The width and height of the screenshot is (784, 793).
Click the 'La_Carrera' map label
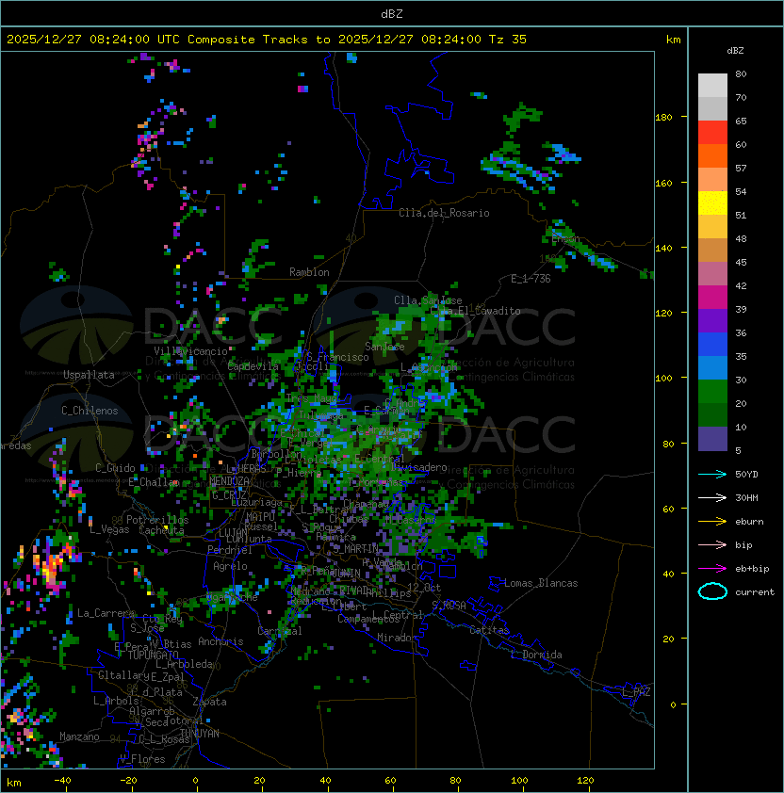coord(106,613)
